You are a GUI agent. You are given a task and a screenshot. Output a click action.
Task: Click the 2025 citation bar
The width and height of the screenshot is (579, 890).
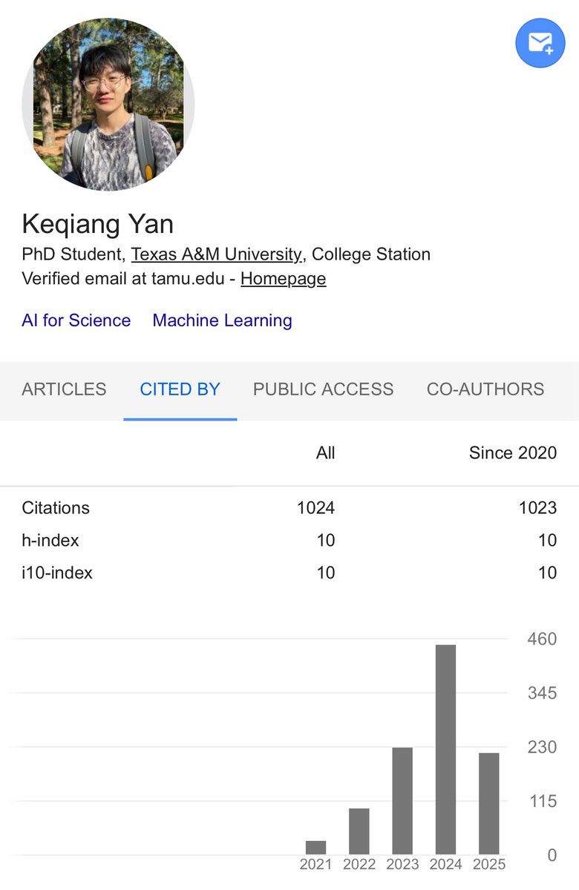pos(489,804)
